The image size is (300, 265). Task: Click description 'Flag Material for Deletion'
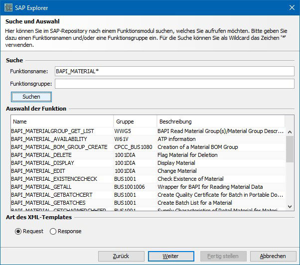(187, 155)
